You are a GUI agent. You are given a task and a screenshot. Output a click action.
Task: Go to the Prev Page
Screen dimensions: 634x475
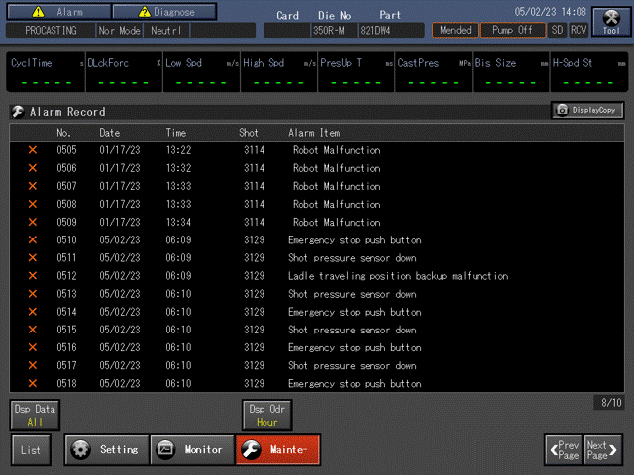(563, 449)
